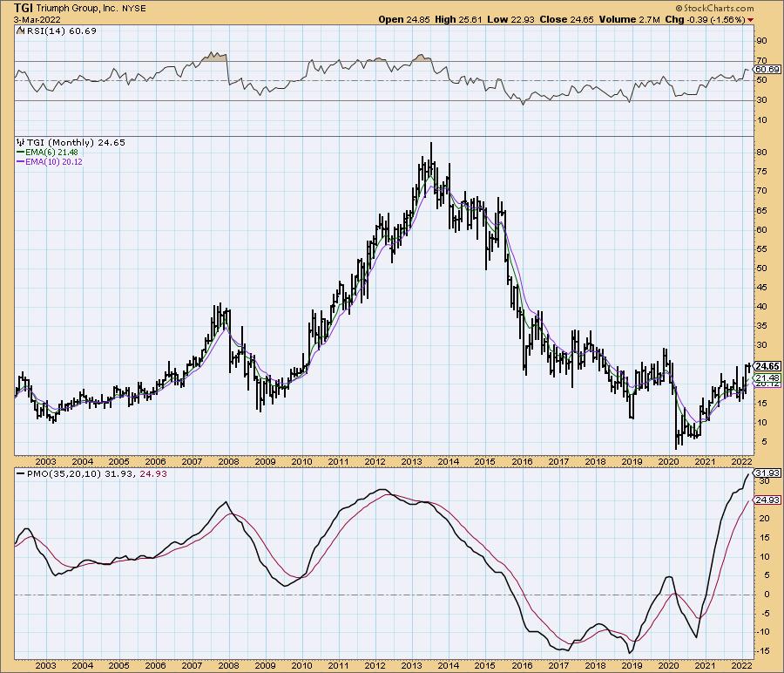The width and height of the screenshot is (784, 673).
Task: Click the purple EMA(10) 20.12 legend entry
Action: [x=50, y=161]
